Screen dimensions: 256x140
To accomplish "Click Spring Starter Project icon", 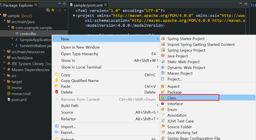I will tap(163, 38).
